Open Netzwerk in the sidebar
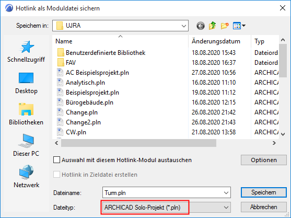Screen dimensions: 291x218 pyautogui.click(x=26, y=177)
